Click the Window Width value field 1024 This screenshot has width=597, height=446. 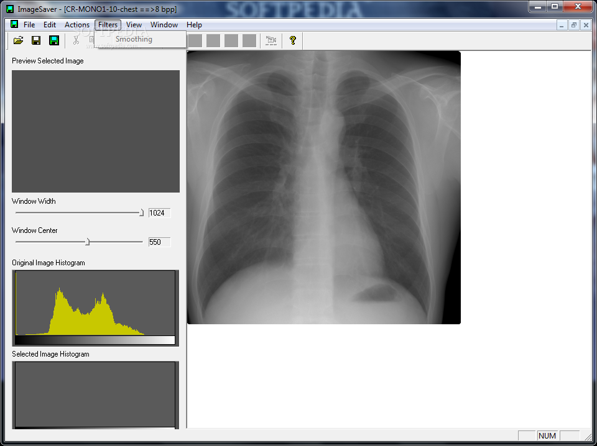point(160,213)
